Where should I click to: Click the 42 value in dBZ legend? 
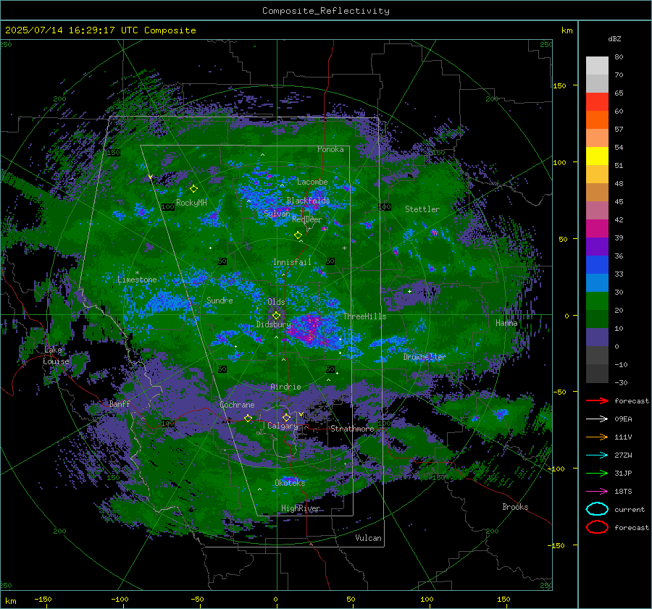[x=619, y=219]
